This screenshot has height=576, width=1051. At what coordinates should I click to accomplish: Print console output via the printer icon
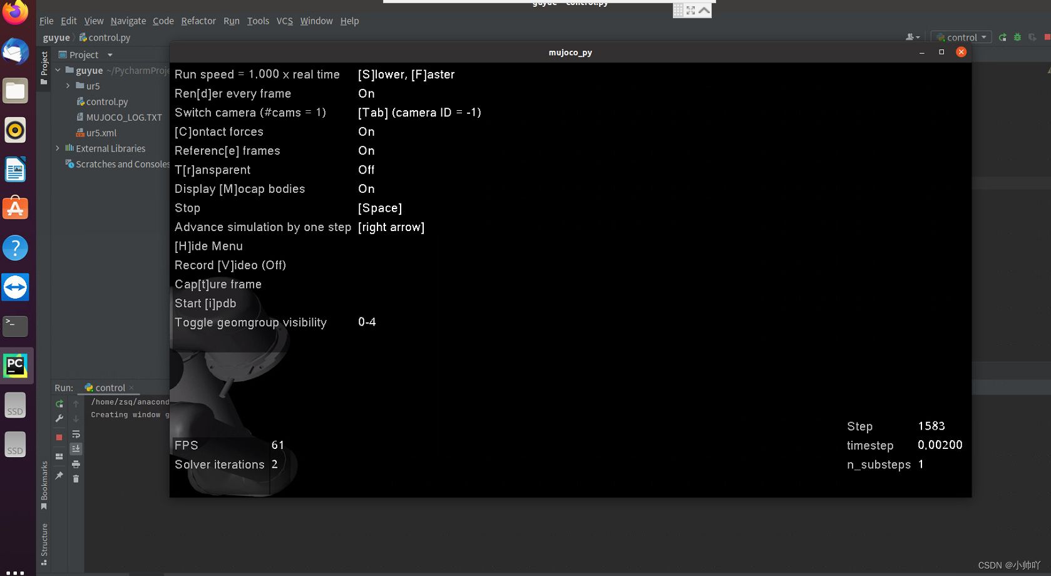(x=76, y=464)
